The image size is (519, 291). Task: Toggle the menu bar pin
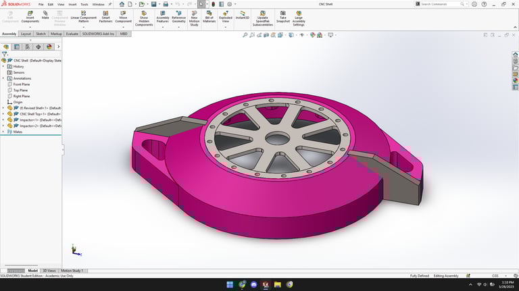110,4
